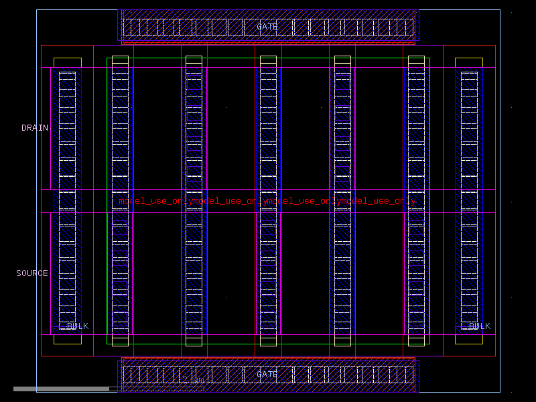Select the right BULK label
This screenshot has width=536, height=402.
pos(478,327)
